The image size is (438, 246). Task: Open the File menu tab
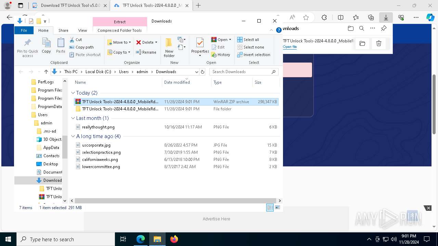(24, 30)
